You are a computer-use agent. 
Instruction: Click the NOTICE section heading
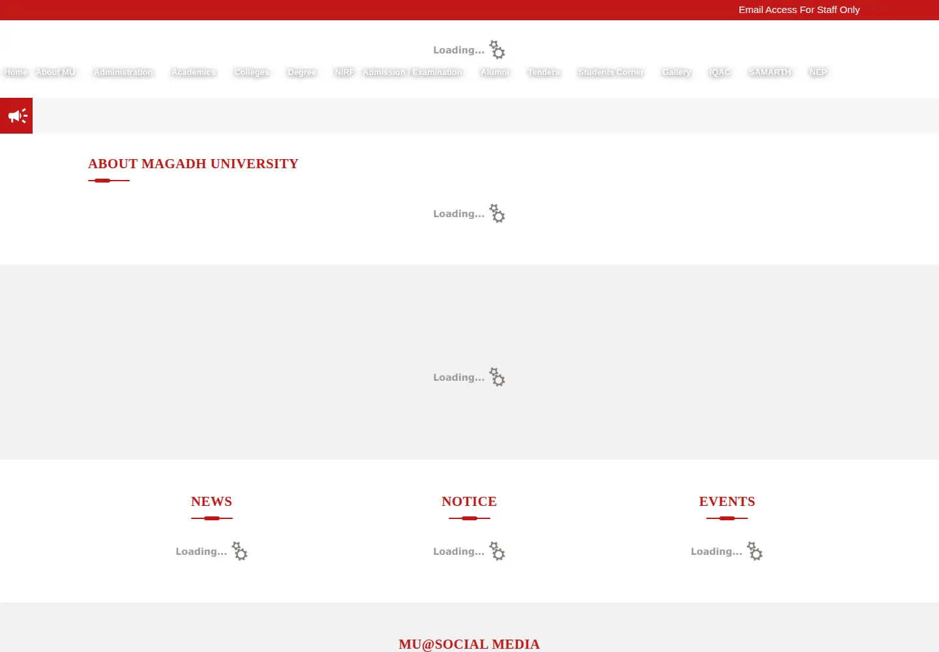(x=469, y=501)
